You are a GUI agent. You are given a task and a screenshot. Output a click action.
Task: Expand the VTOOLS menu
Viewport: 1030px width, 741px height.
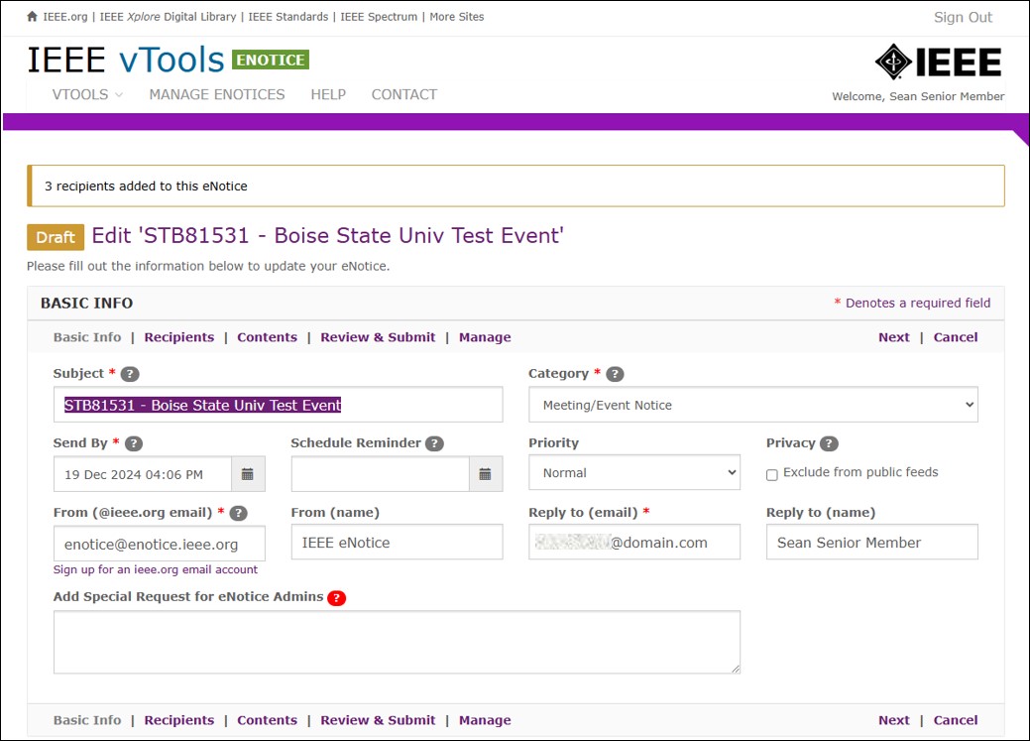click(x=87, y=94)
